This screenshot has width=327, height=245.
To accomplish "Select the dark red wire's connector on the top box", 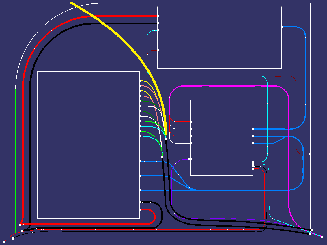I will pos(158,50).
